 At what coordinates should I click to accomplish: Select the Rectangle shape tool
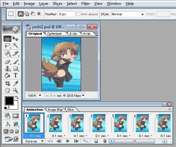click(16, 68)
